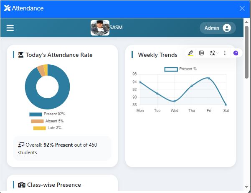This screenshot has width=251, height=193.
Task: Click the graduate icon beside Today's Attendance Rate
Action: pyautogui.click(x=21, y=55)
